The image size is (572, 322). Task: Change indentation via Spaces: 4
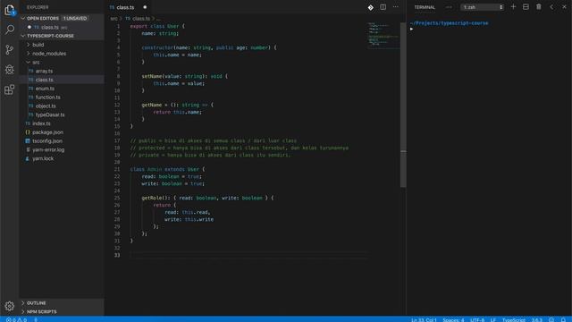pos(453,319)
